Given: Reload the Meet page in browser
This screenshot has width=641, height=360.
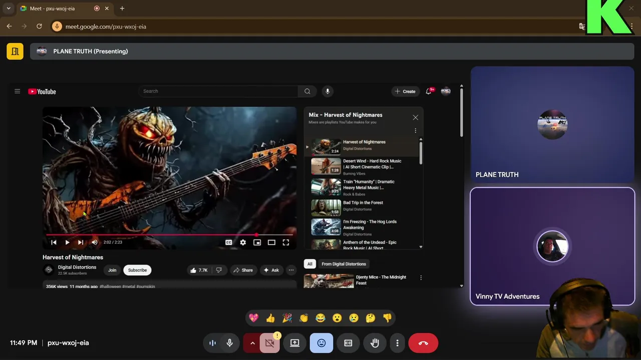Looking at the screenshot, I should coord(39,26).
